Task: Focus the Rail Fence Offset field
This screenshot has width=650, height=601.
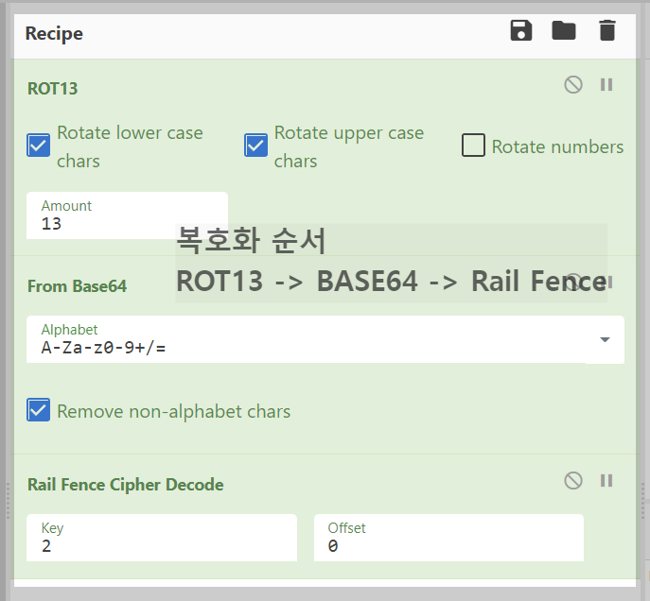Action: point(449,538)
